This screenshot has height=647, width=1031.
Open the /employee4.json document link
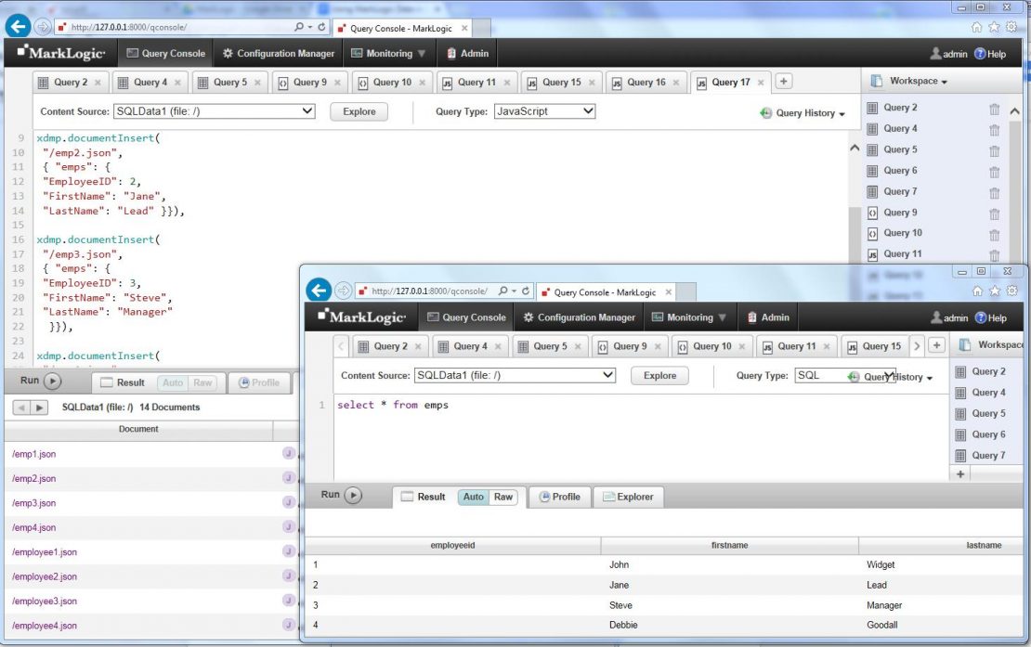click(44, 626)
